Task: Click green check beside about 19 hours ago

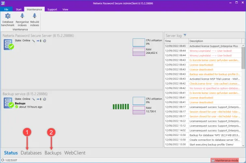Action: click(x=17, y=107)
